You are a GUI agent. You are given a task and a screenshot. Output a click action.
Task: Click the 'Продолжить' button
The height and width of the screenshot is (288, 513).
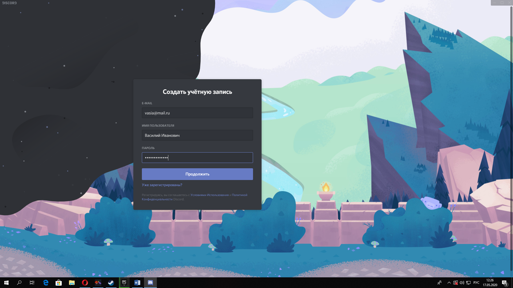click(x=197, y=174)
